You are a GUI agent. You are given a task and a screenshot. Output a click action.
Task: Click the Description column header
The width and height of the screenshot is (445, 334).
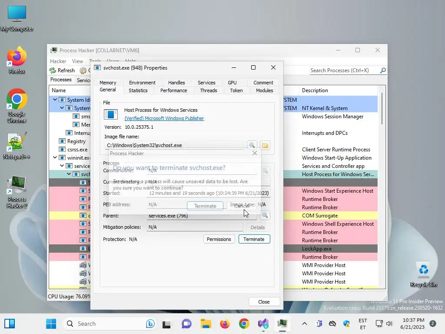(x=338, y=90)
